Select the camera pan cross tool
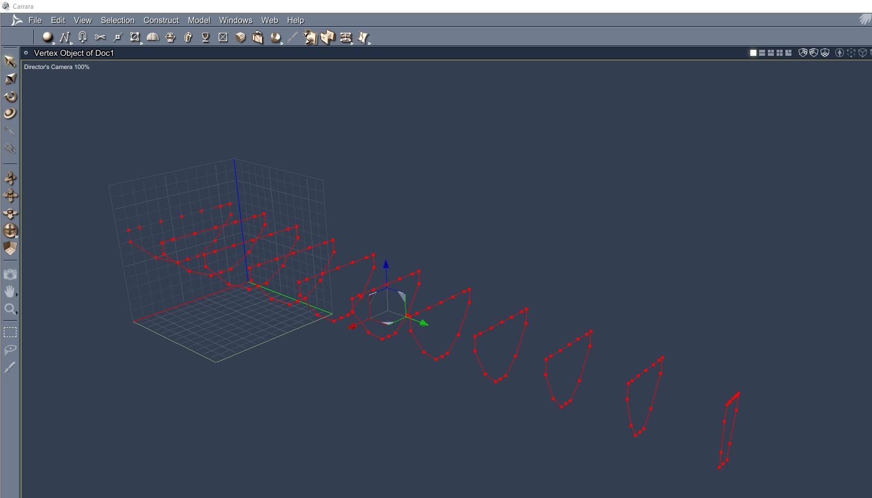Image resolution: width=872 pixels, height=498 pixels. (10, 195)
